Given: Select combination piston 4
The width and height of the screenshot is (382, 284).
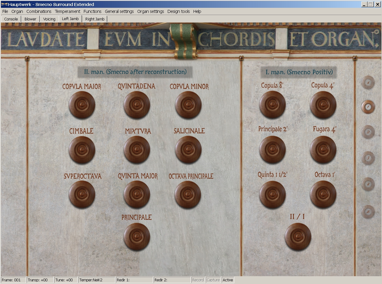Looking at the screenshot, I should [368, 184].
